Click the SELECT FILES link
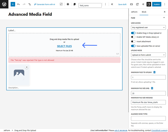 pyautogui.click(x=64, y=46)
